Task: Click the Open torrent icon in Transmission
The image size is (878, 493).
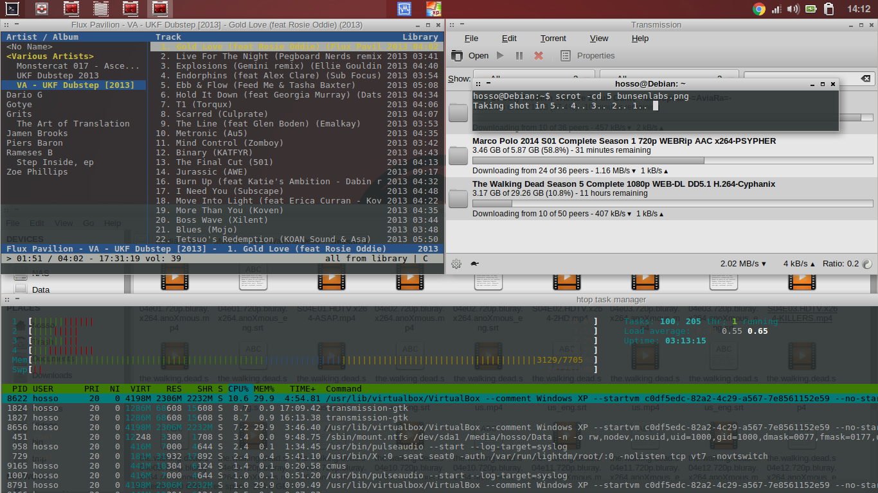Action: (457, 56)
